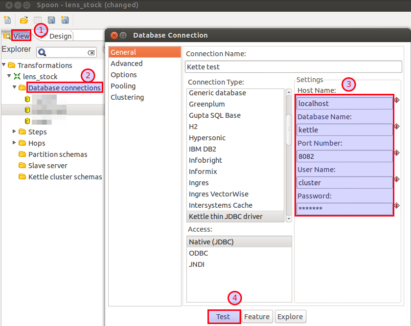Viewport: 411px width, 326px height.
Task: Open the General settings section
Action: [145, 52]
